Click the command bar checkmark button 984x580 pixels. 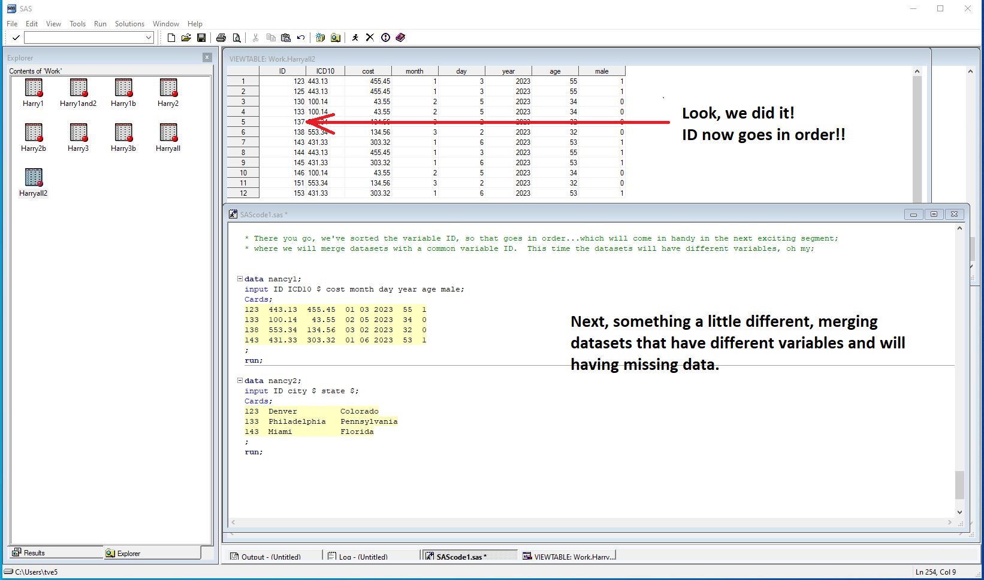click(16, 38)
